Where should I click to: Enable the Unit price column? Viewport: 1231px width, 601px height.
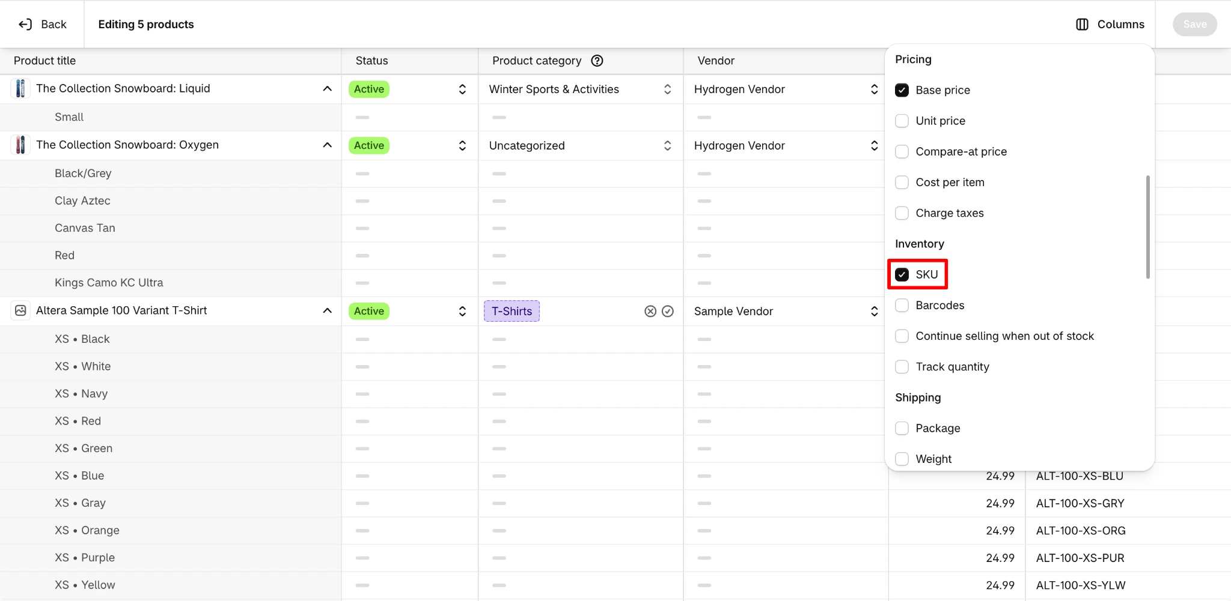click(x=902, y=121)
